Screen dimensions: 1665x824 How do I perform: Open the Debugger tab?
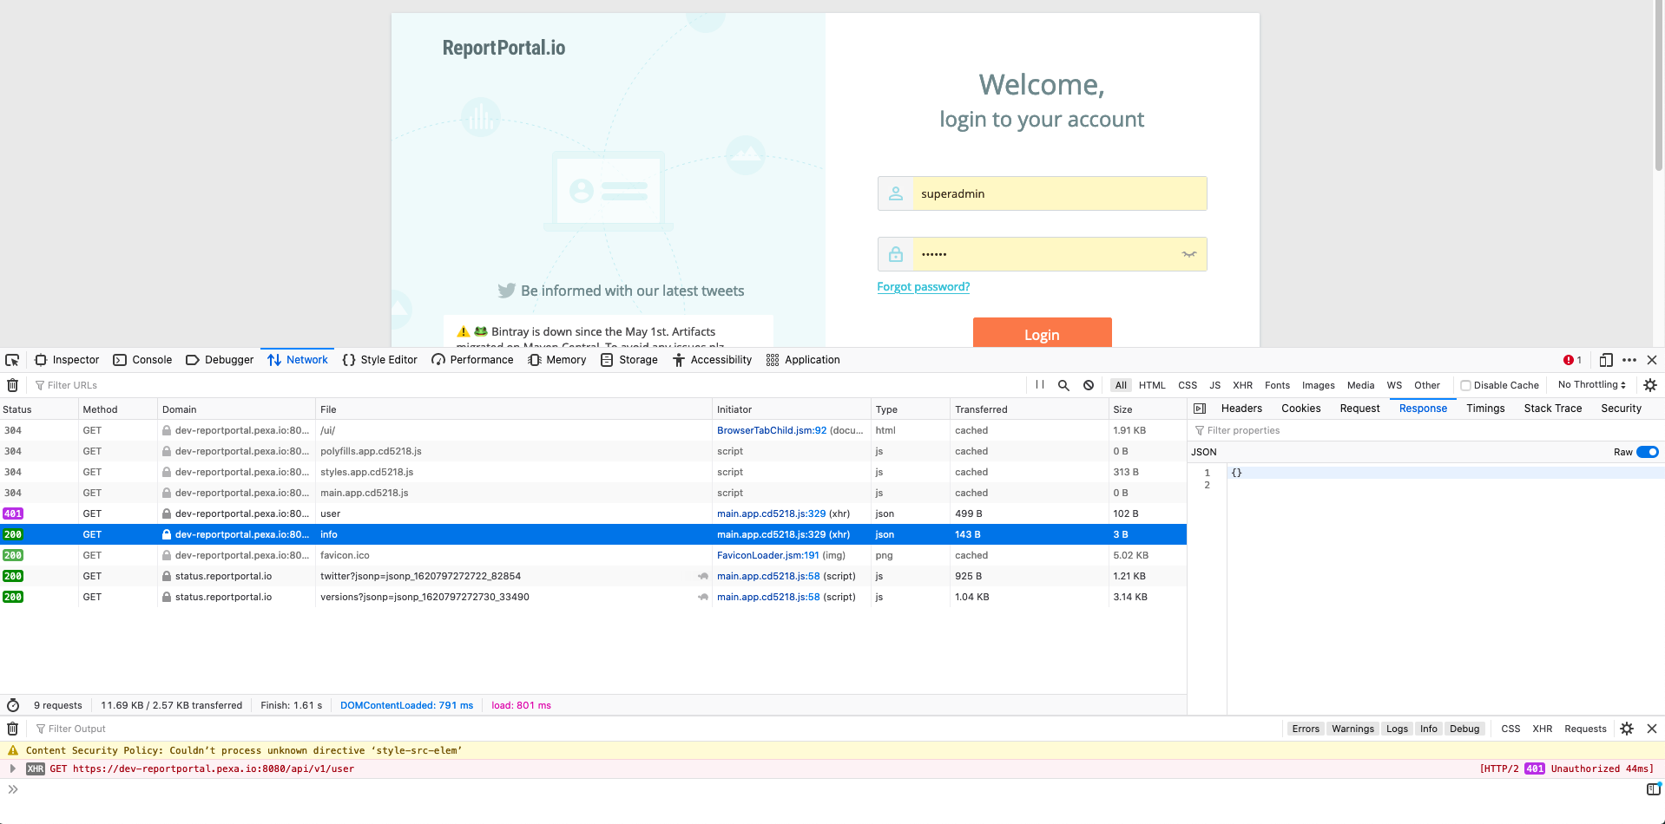[x=220, y=360]
